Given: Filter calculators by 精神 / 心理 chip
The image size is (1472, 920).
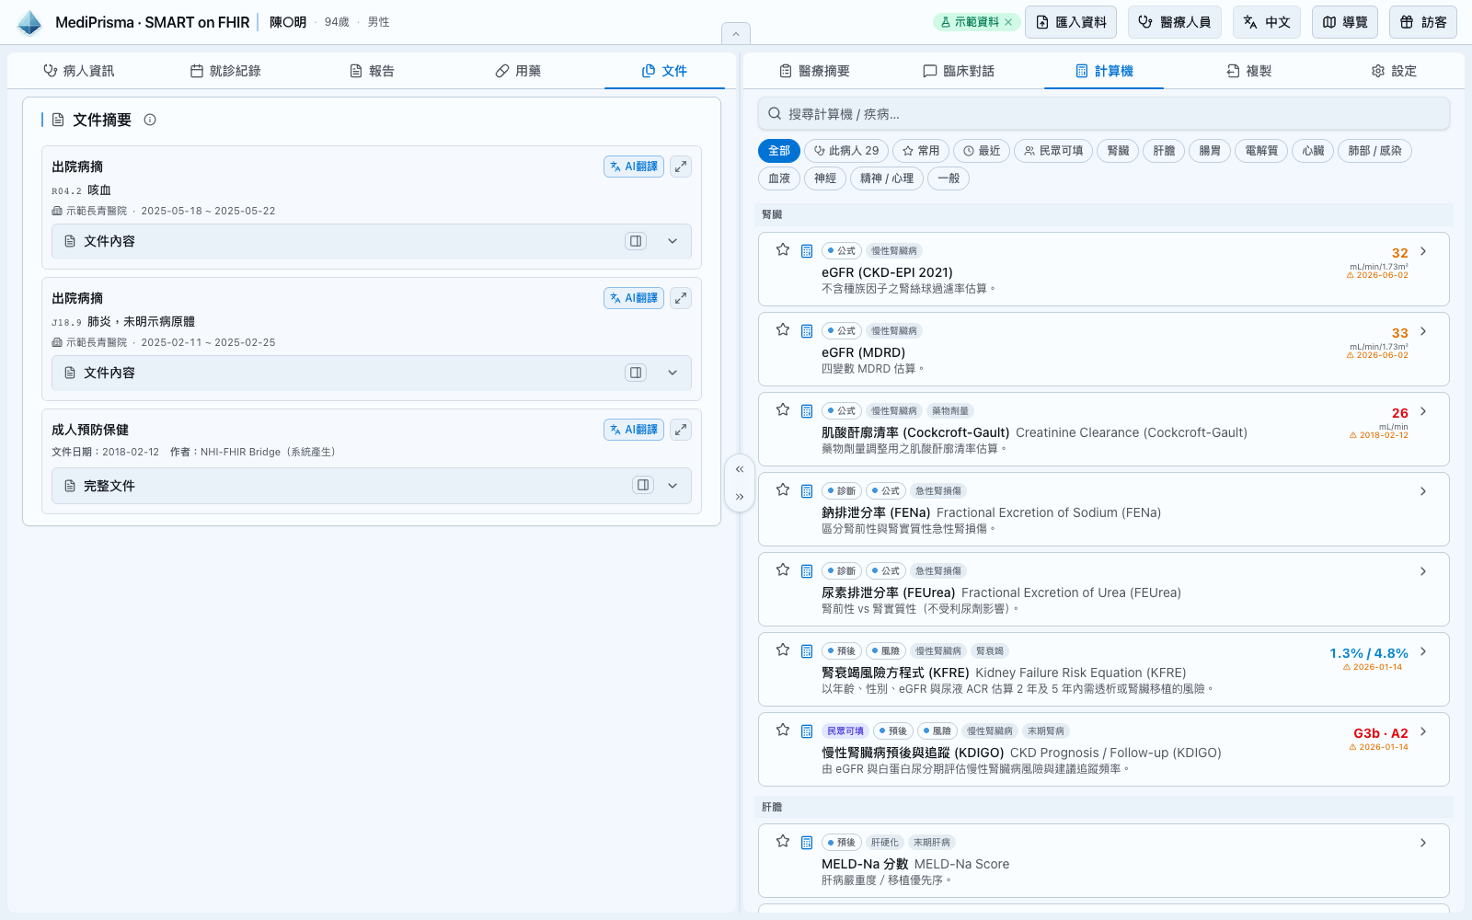Looking at the screenshot, I should coord(887,178).
